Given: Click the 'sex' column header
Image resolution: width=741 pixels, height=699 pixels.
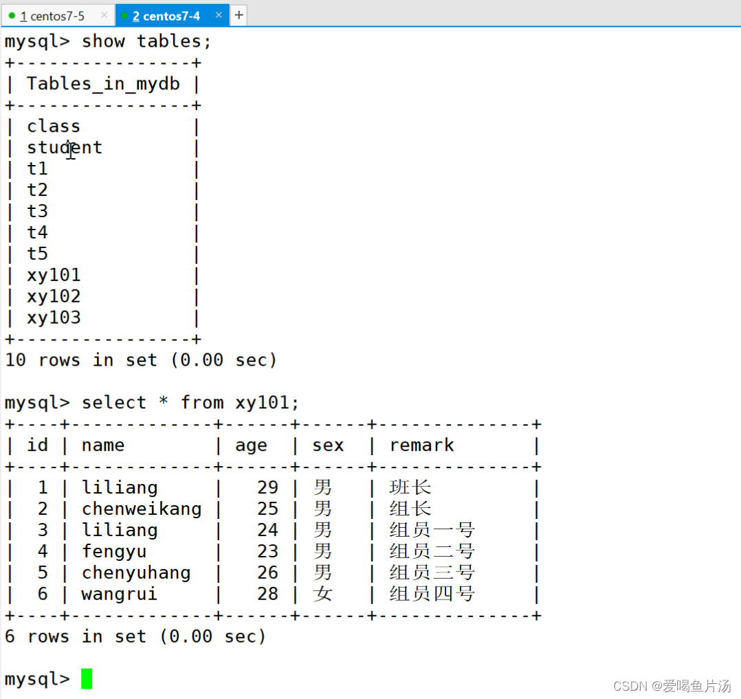Looking at the screenshot, I should (x=328, y=445).
